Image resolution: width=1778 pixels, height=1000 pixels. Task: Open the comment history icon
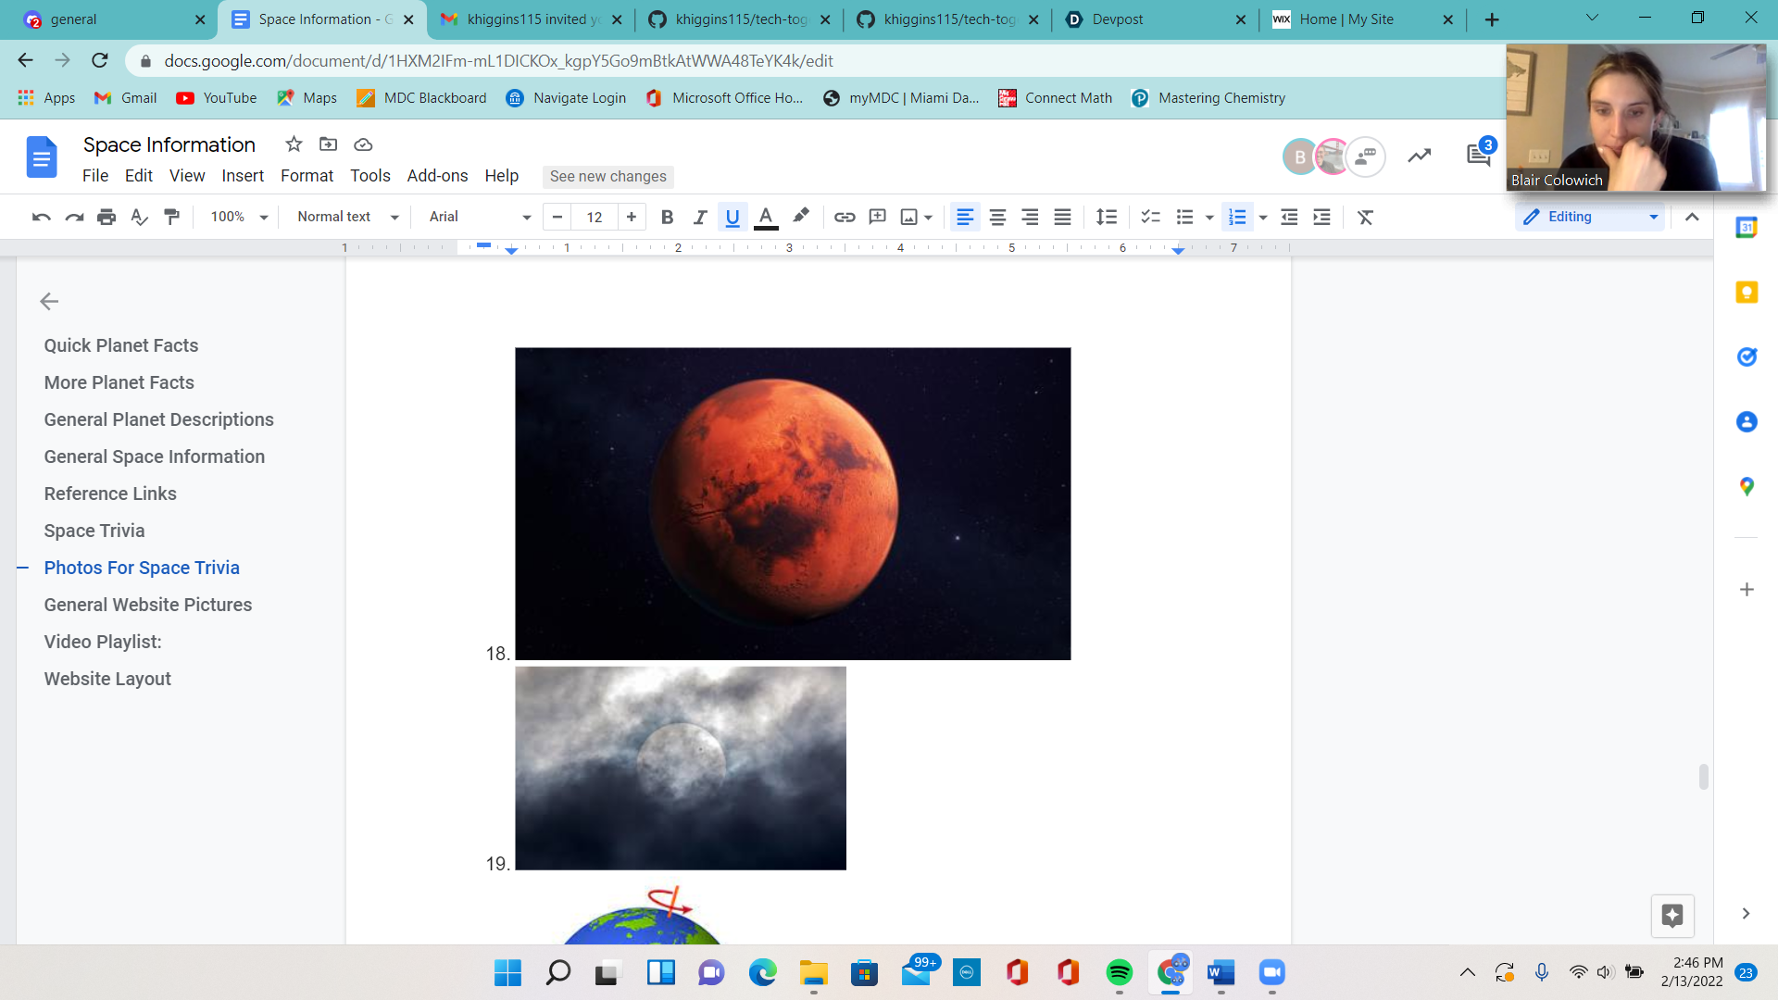tap(1478, 156)
